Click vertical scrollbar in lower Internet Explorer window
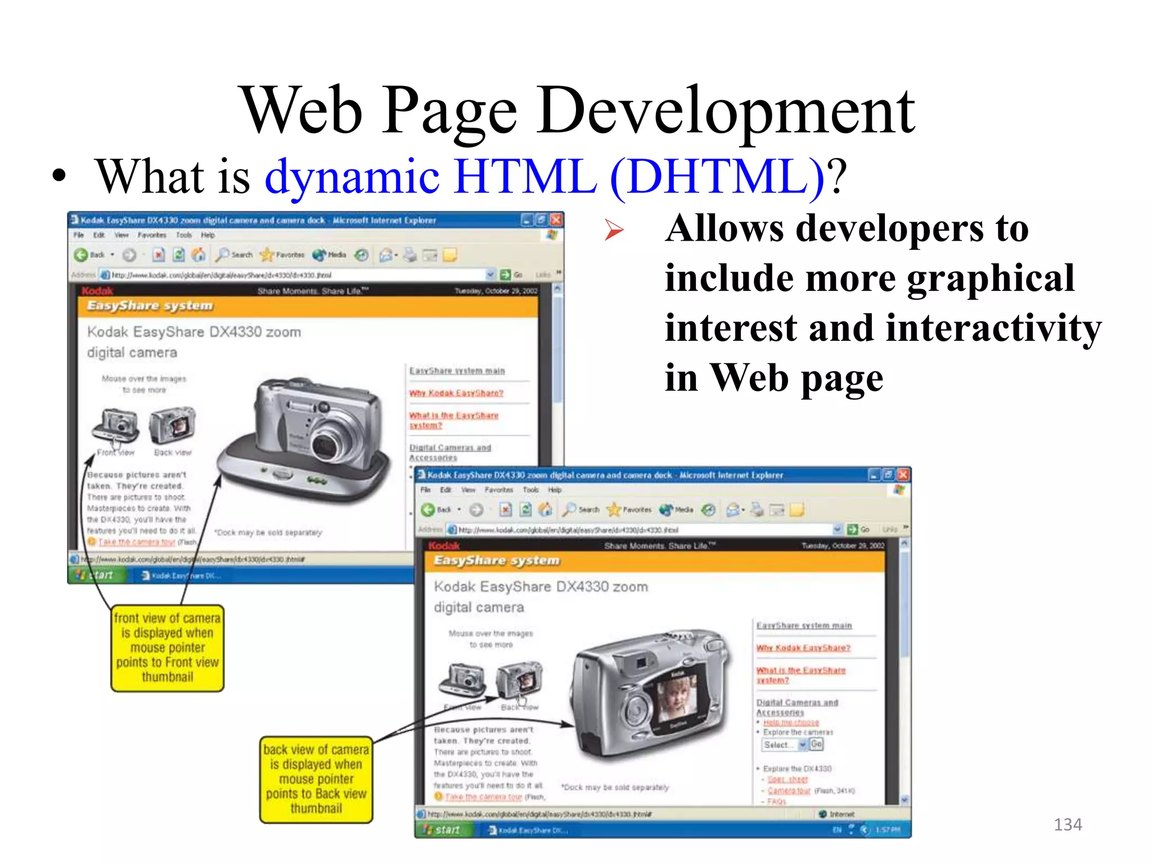The height and width of the screenshot is (864, 1152). point(904,672)
